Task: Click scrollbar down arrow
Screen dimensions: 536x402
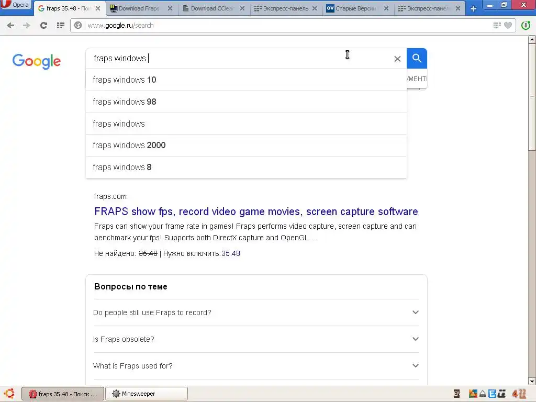Action: (x=532, y=381)
